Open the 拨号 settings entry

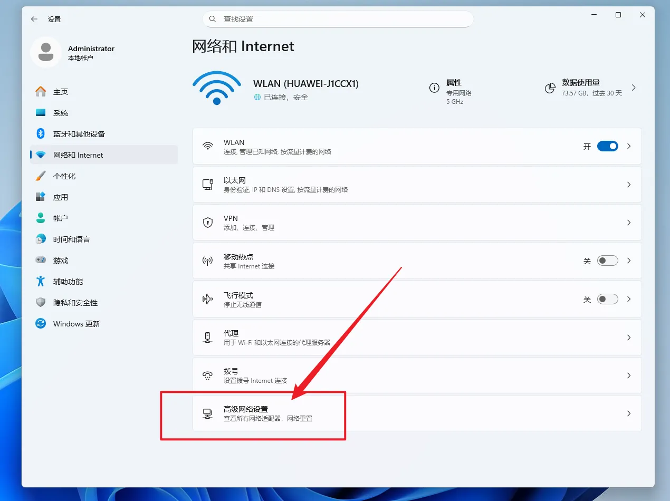click(417, 375)
